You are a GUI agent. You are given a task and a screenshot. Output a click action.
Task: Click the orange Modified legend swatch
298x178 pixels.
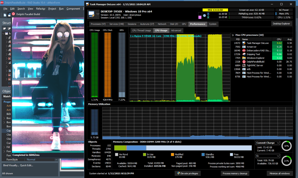point(172,155)
